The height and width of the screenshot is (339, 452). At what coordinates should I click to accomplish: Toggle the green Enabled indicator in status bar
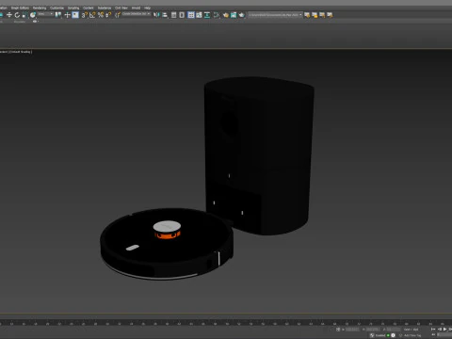point(388,335)
